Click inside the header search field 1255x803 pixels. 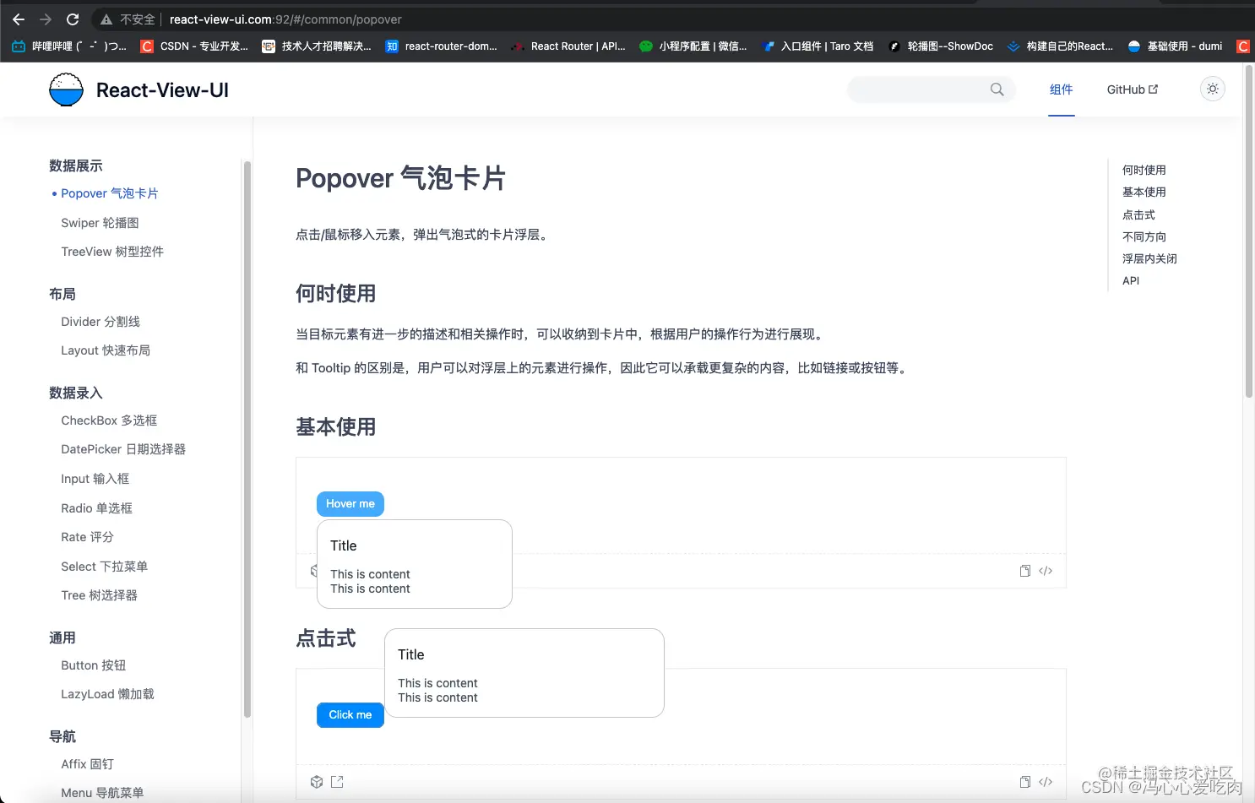click(x=921, y=90)
